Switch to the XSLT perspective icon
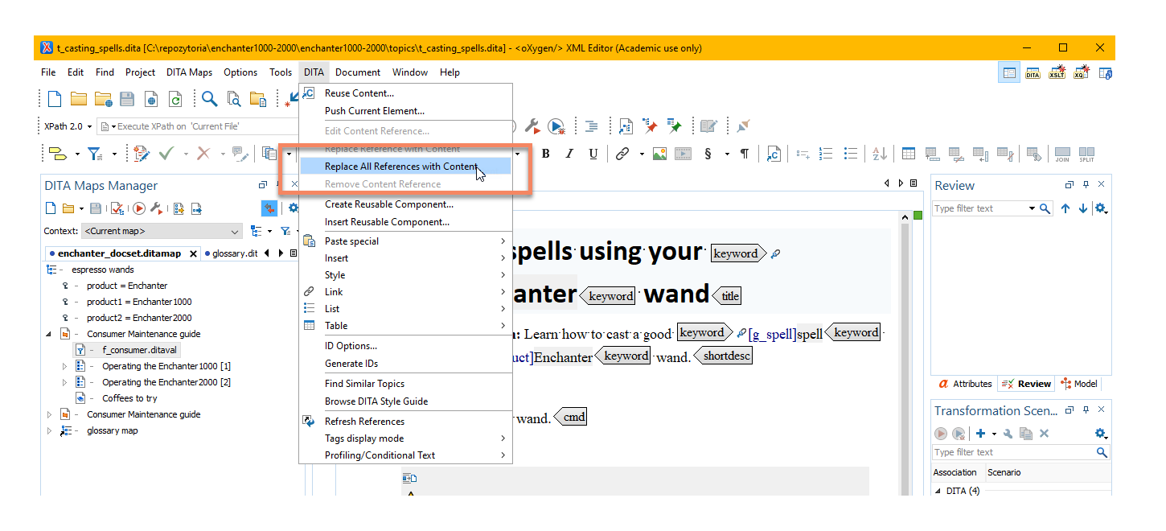Viewport: 1166px width, 531px height. 1057,73
